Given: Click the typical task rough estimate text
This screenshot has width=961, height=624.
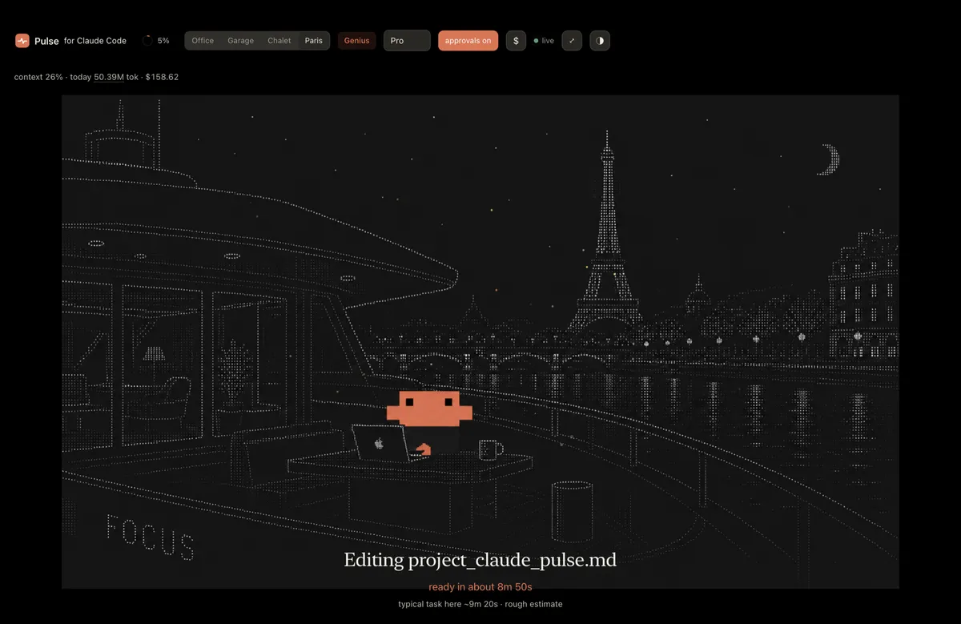Looking at the screenshot, I should coord(480,604).
